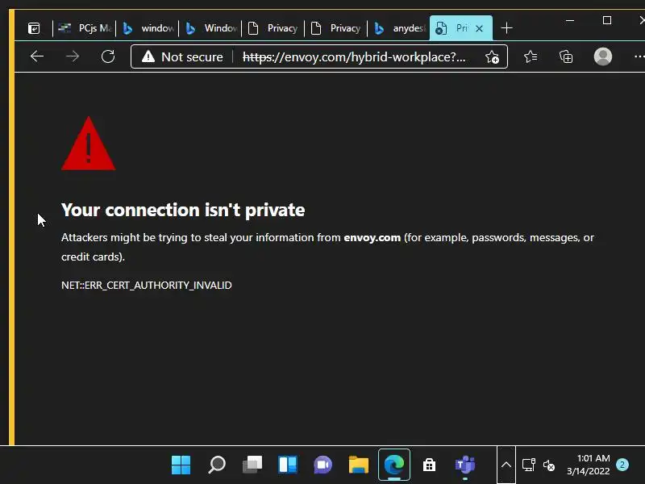This screenshot has height=484, width=645.
Task: Open the Widgets panel
Action: tap(288, 465)
